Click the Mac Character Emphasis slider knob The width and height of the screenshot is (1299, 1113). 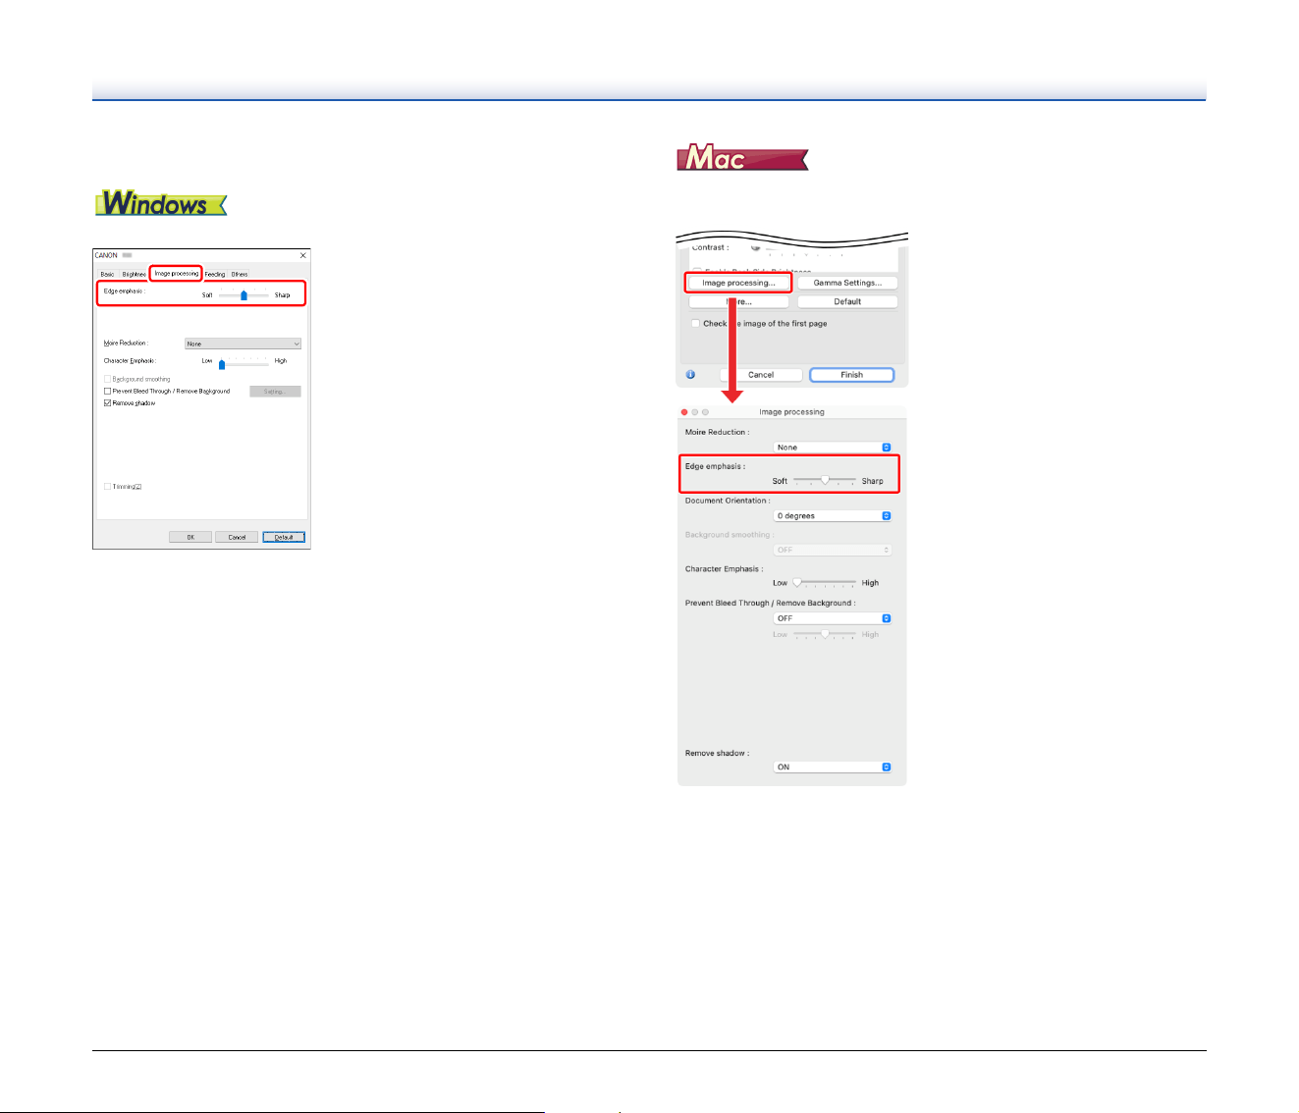coord(797,582)
